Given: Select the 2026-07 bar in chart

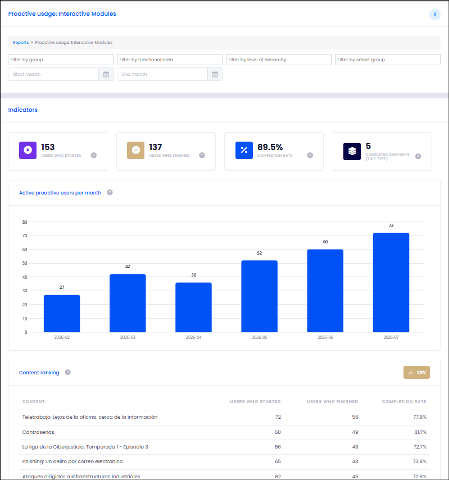Looking at the screenshot, I should tap(391, 282).
